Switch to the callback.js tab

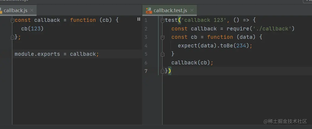click(x=15, y=11)
